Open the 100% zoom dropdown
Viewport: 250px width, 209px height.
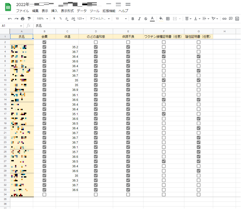coord(42,19)
